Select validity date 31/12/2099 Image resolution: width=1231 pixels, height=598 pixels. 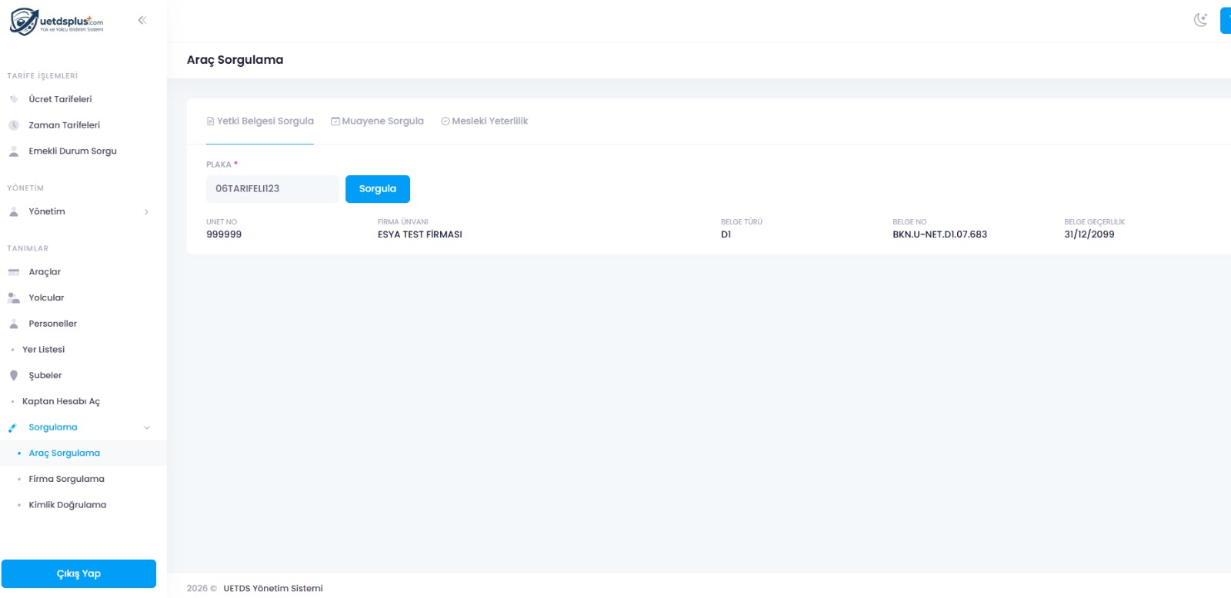(x=1089, y=235)
